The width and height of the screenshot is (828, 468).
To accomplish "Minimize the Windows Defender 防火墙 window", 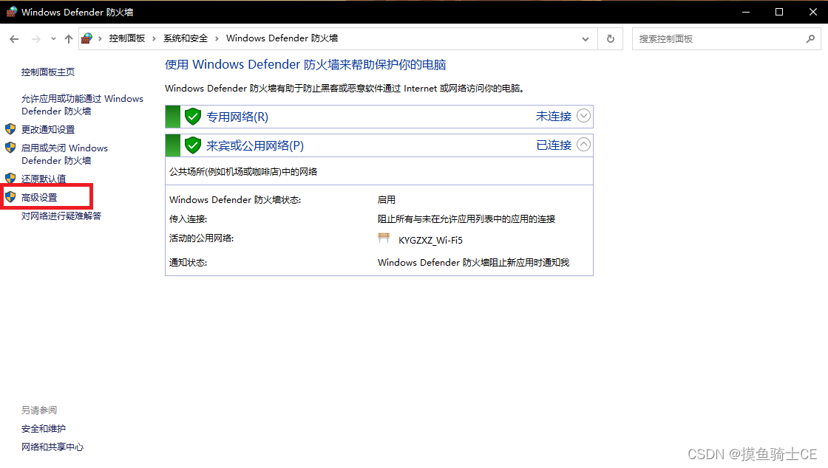I will point(746,12).
